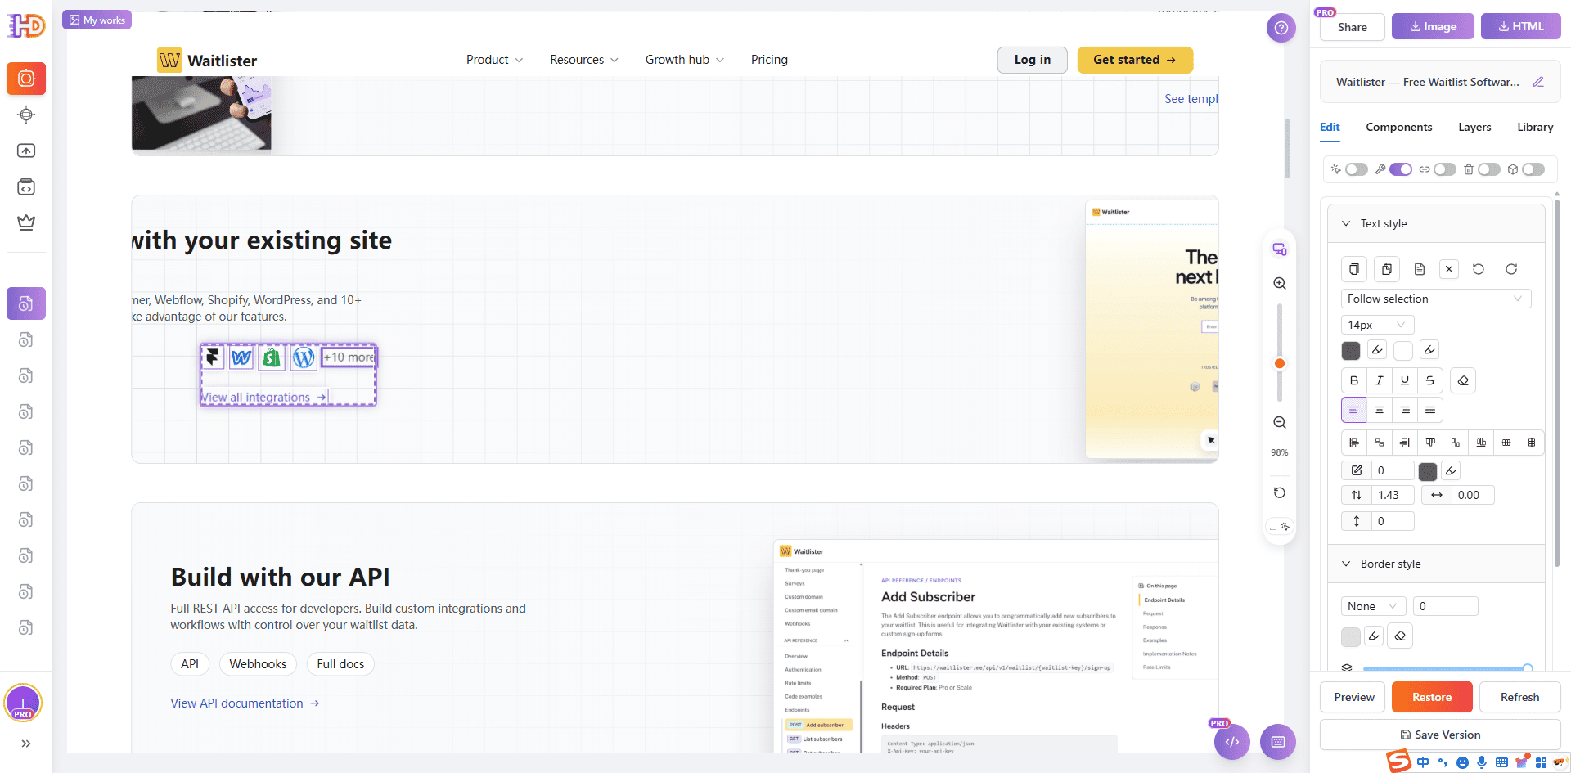The width and height of the screenshot is (1571, 773).
Task: Toggle the wrench tool switch off
Action: [x=1401, y=169]
